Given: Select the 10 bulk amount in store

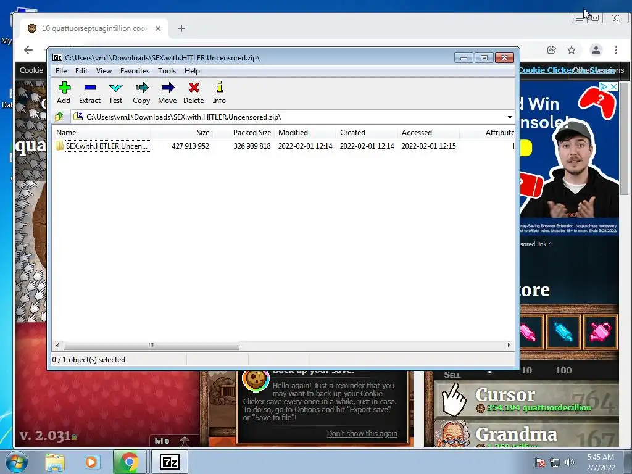Looking at the screenshot, I should click(x=526, y=370).
